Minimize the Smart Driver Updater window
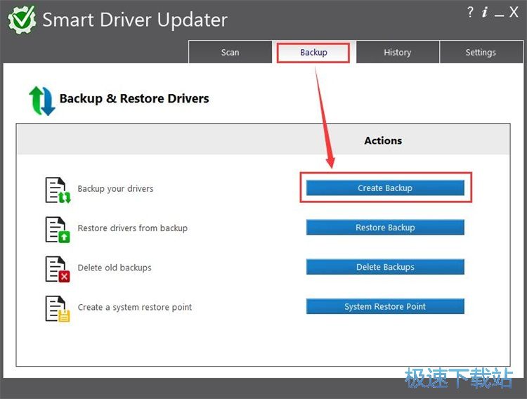527x399 pixels. point(499,15)
